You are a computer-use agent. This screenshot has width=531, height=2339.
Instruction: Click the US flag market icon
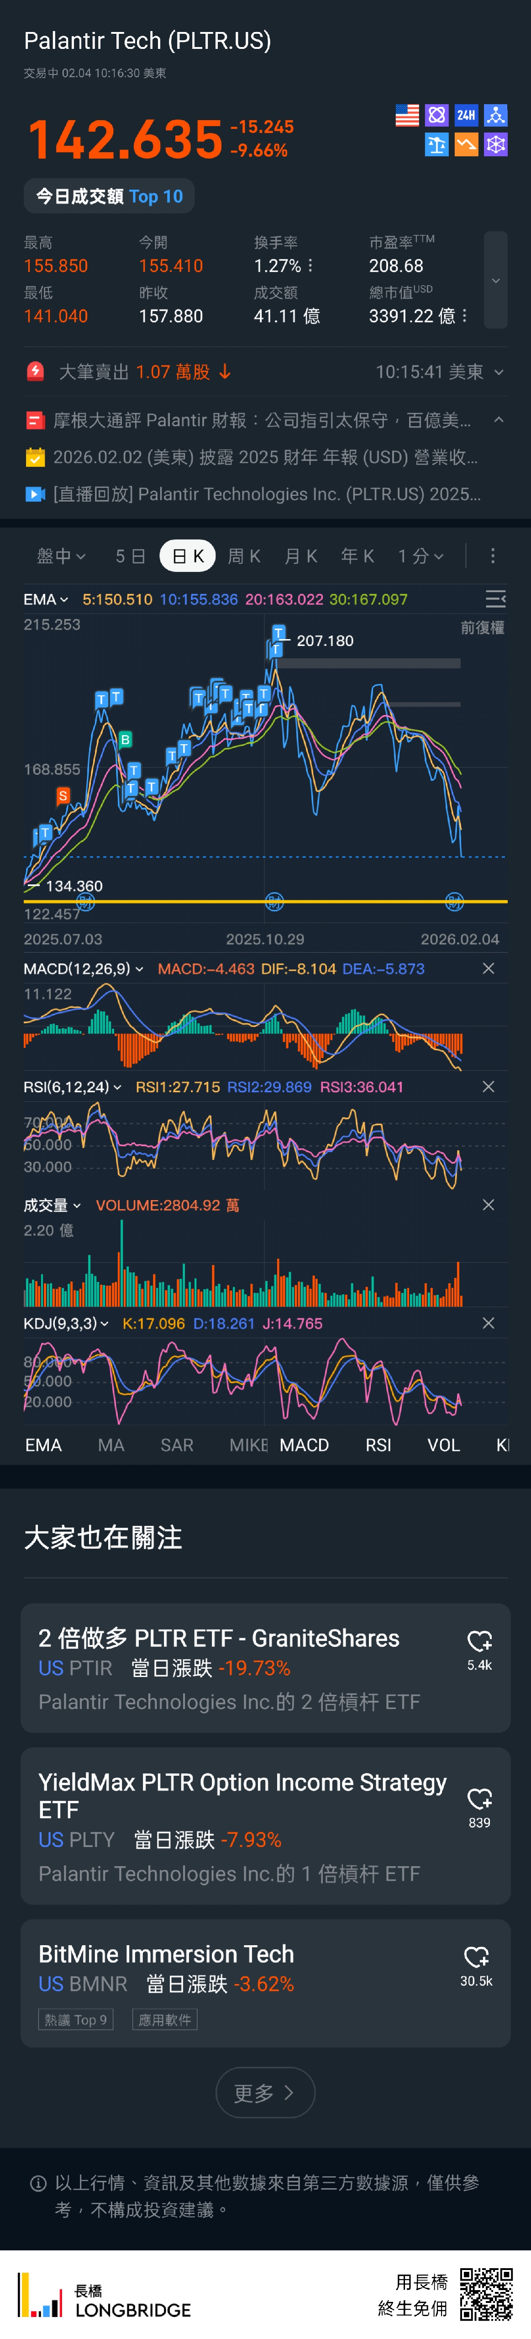408,115
